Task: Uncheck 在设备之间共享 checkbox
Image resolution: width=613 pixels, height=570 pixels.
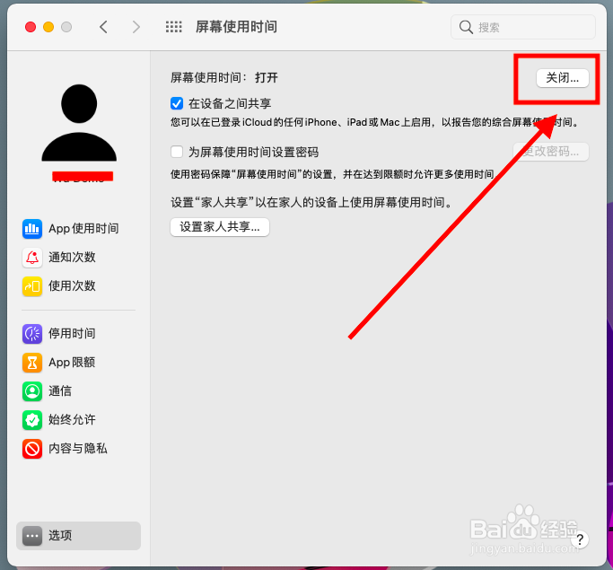Action: [177, 103]
